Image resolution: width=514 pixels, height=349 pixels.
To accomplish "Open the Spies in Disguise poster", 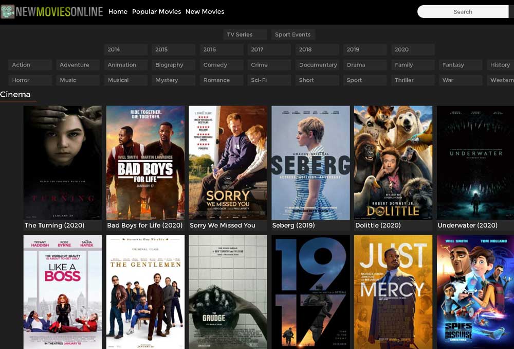I will point(475,292).
